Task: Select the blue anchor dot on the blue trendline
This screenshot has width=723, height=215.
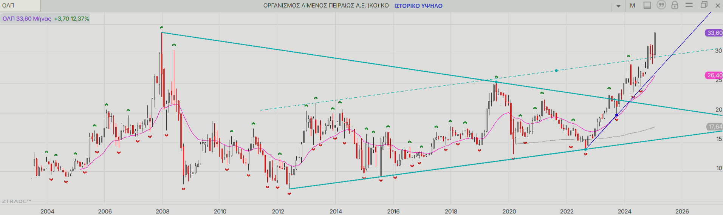Action: (x=616, y=115)
